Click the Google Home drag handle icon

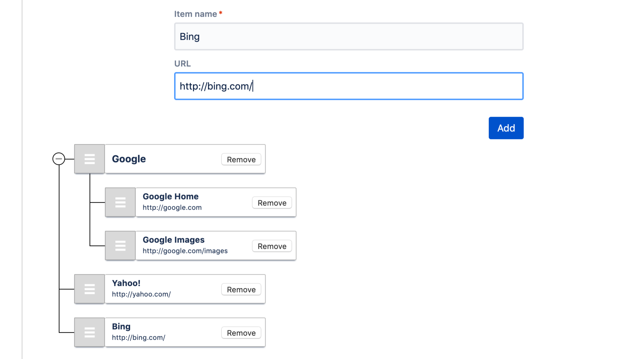click(x=120, y=202)
